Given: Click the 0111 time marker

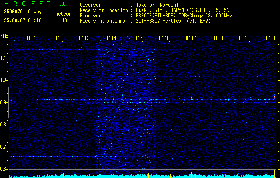Looking at the screenshot, I should [31, 38].
